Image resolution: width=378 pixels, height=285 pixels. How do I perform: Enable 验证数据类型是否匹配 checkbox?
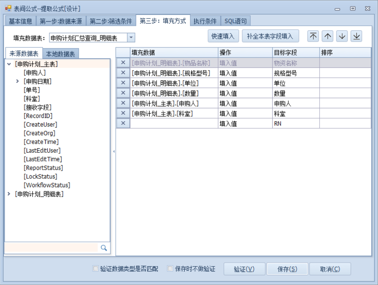pos(96,269)
